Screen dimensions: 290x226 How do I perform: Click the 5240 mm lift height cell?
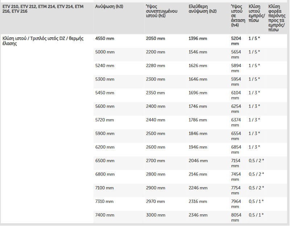(105, 66)
